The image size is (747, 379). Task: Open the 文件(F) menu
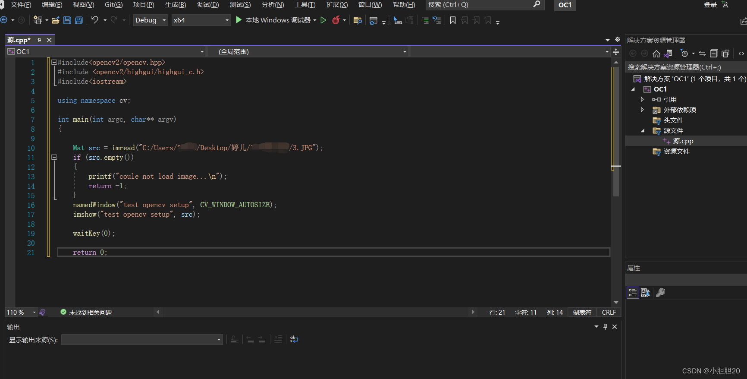pos(21,5)
